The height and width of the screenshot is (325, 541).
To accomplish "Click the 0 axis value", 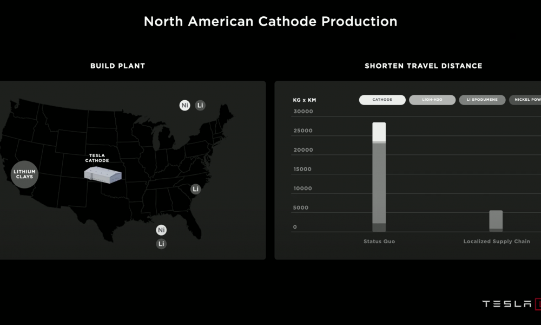I will pyautogui.click(x=295, y=227).
